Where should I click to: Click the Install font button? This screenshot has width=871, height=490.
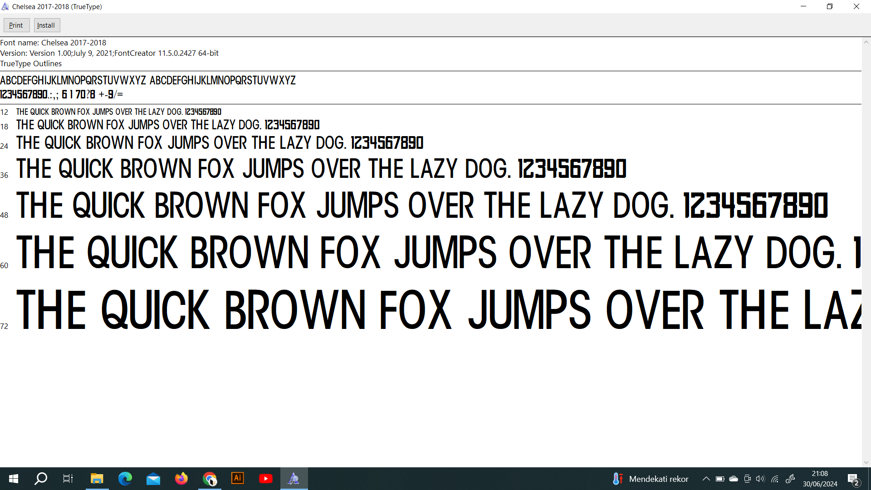click(x=46, y=25)
